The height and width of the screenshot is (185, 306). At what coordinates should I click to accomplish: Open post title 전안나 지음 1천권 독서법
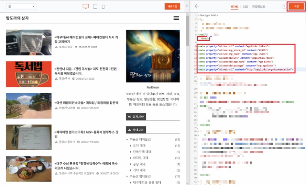(x=85, y=71)
